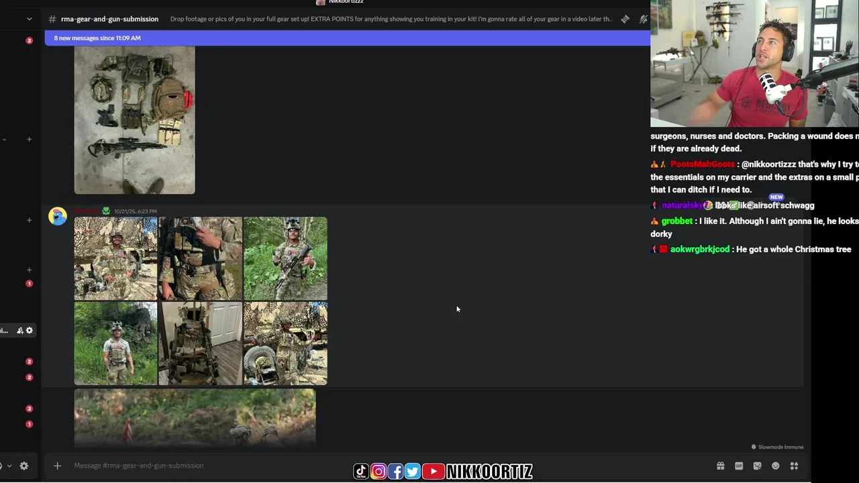
Task: Open the man in tan shirt photo
Action: click(115, 343)
